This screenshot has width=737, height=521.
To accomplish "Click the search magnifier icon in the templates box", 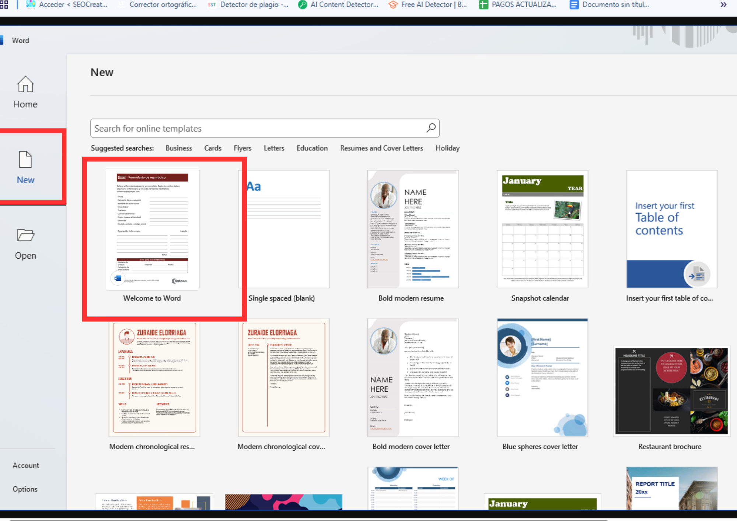I will [431, 128].
